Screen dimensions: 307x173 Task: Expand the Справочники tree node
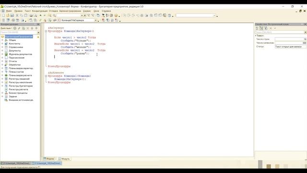[x=2, y=47]
